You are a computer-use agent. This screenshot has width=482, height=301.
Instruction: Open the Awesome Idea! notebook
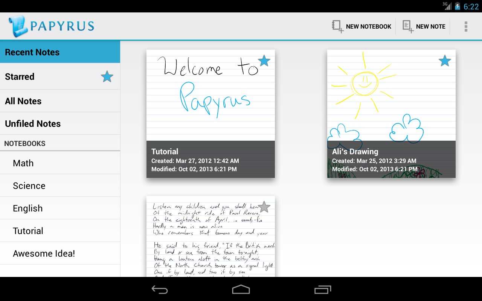click(x=60, y=253)
